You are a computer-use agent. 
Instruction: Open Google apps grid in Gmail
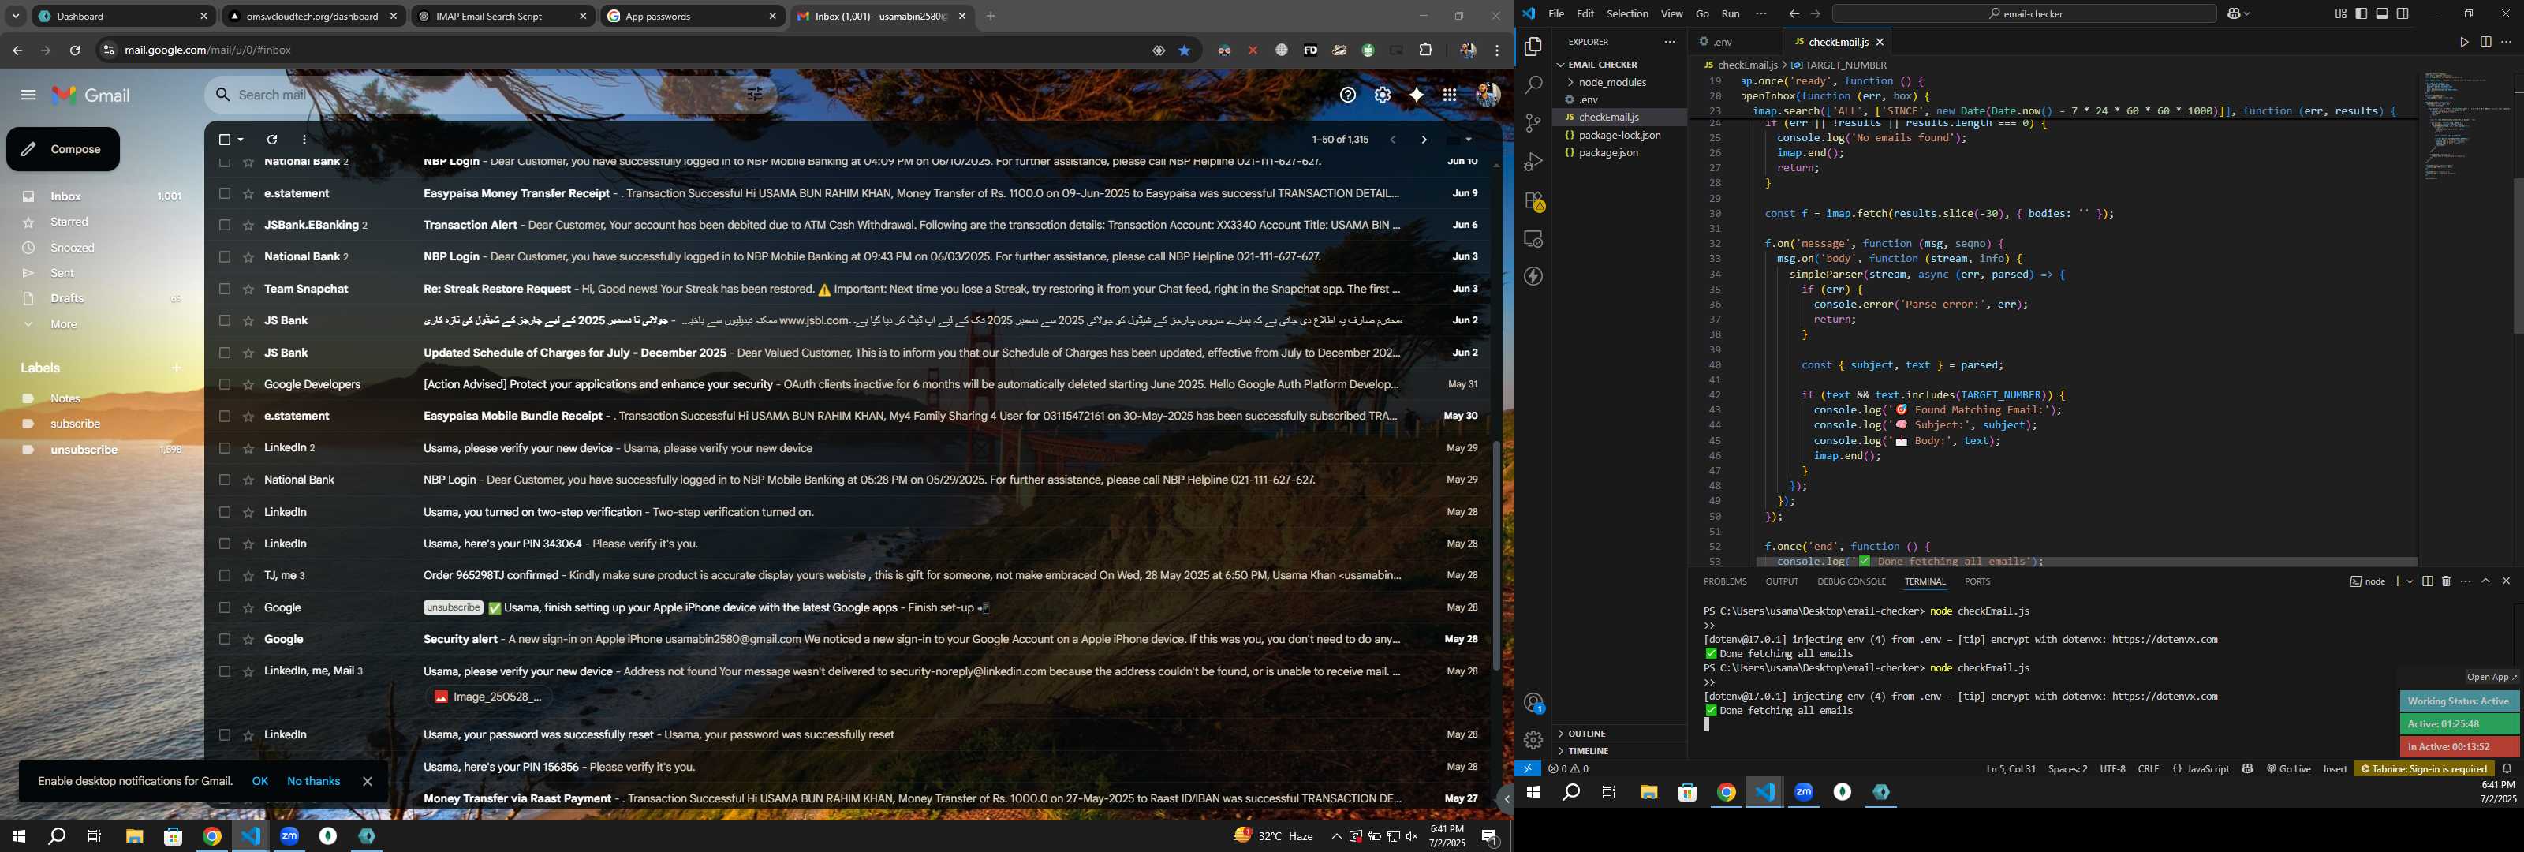pyautogui.click(x=1449, y=95)
